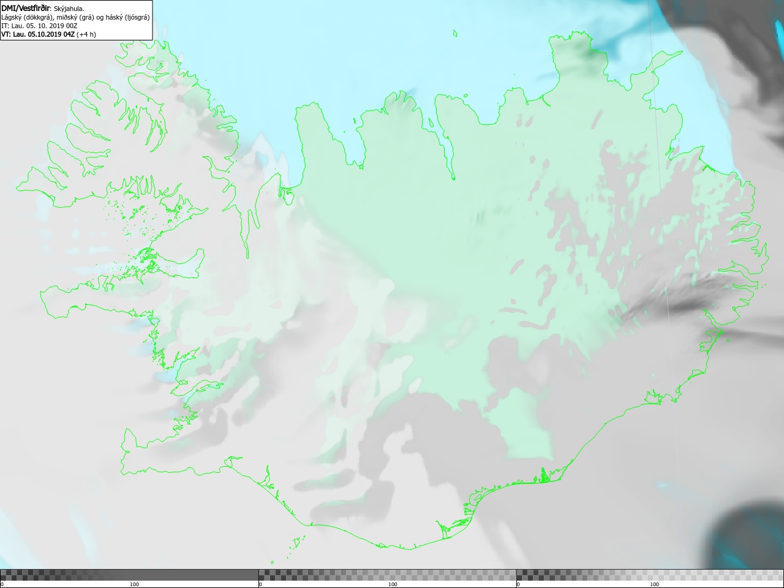This screenshot has width=784, height=588.
Task: Click the "IT: Lau. 05. 10. 2019 00Z" line
Action: click(x=39, y=26)
